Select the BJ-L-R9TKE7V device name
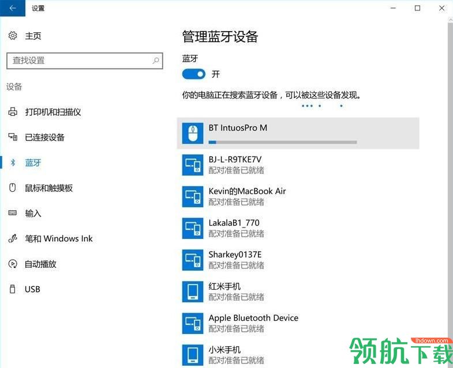453x368 pixels. 235,160
